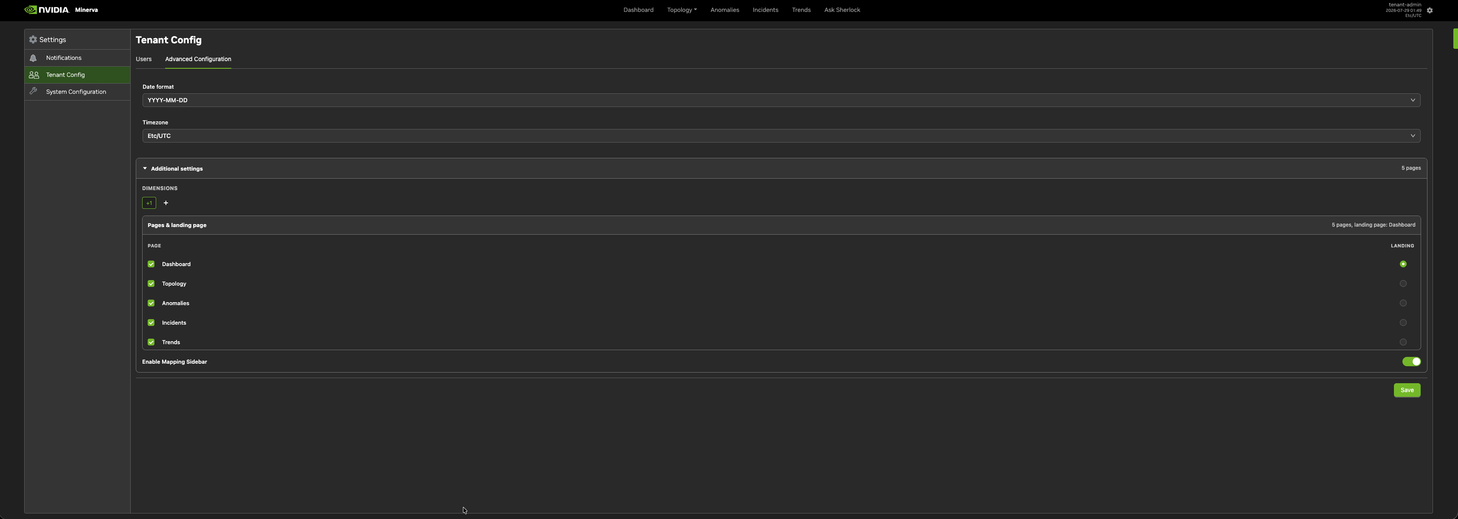Viewport: 1458px width, 519px height.
Task: Click the +1 dimension chip
Action: [x=149, y=203]
